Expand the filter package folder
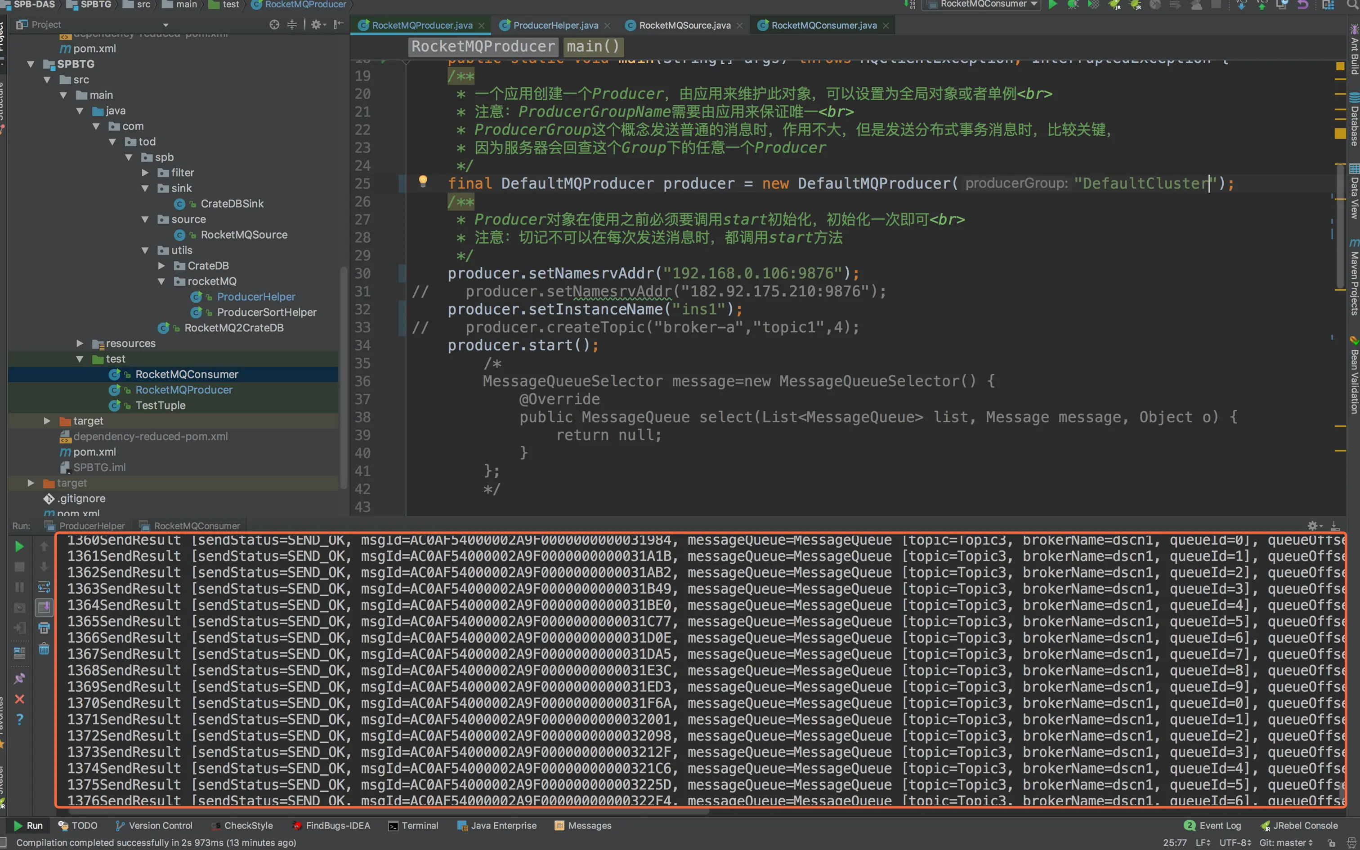Screen dimensions: 1360x850 (x=146, y=173)
